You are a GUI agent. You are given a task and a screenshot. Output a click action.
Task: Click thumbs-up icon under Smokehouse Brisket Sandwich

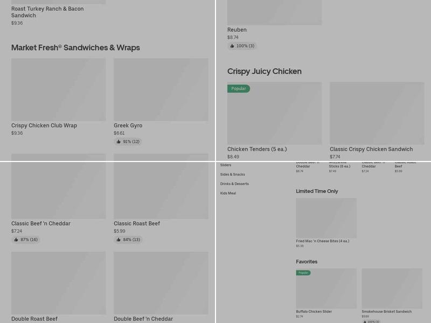click(x=365, y=321)
